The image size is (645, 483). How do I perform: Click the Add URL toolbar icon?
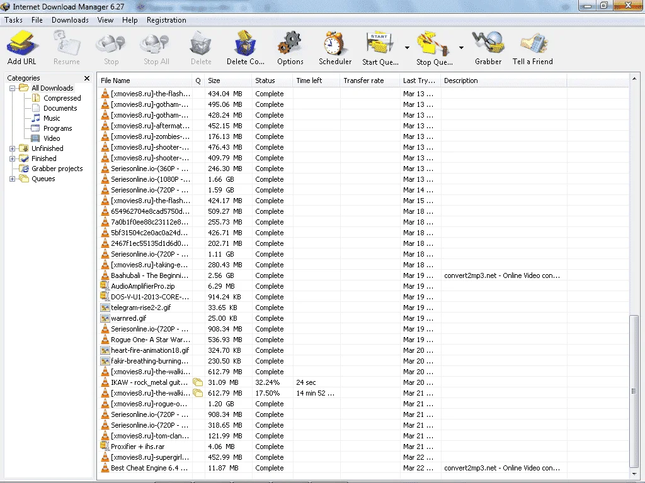22,43
